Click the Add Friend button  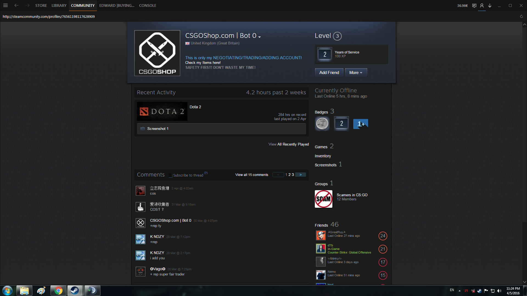pos(329,73)
